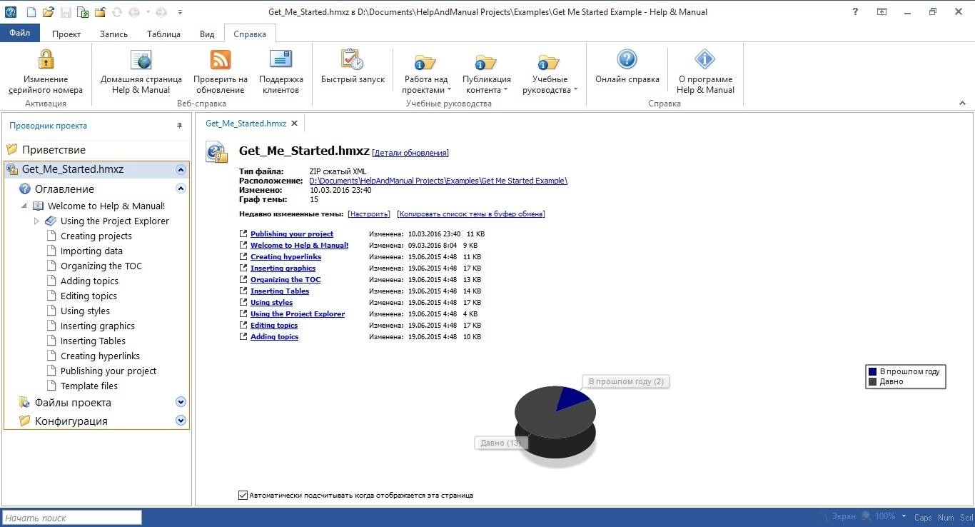Click the Давно (13) chart label
Image resolution: width=975 pixels, height=527 pixels.
(500, 443)
